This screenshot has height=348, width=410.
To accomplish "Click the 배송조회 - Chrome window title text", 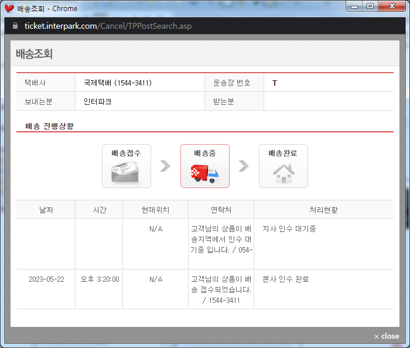I will (x=47, y=9).
